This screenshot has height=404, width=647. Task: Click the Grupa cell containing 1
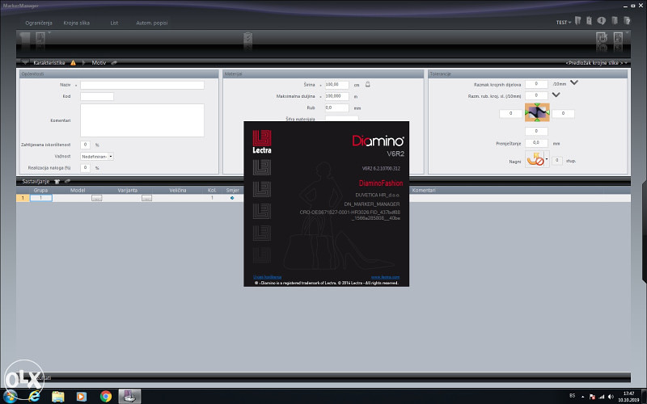point(41,198)
